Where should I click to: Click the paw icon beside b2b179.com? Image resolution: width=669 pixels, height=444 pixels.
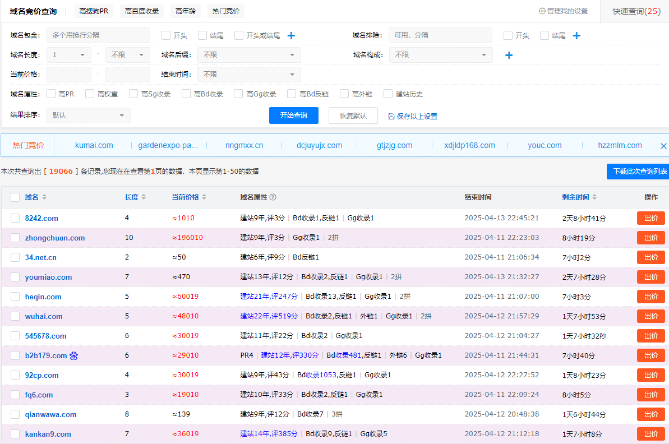[x=73, y=355]
